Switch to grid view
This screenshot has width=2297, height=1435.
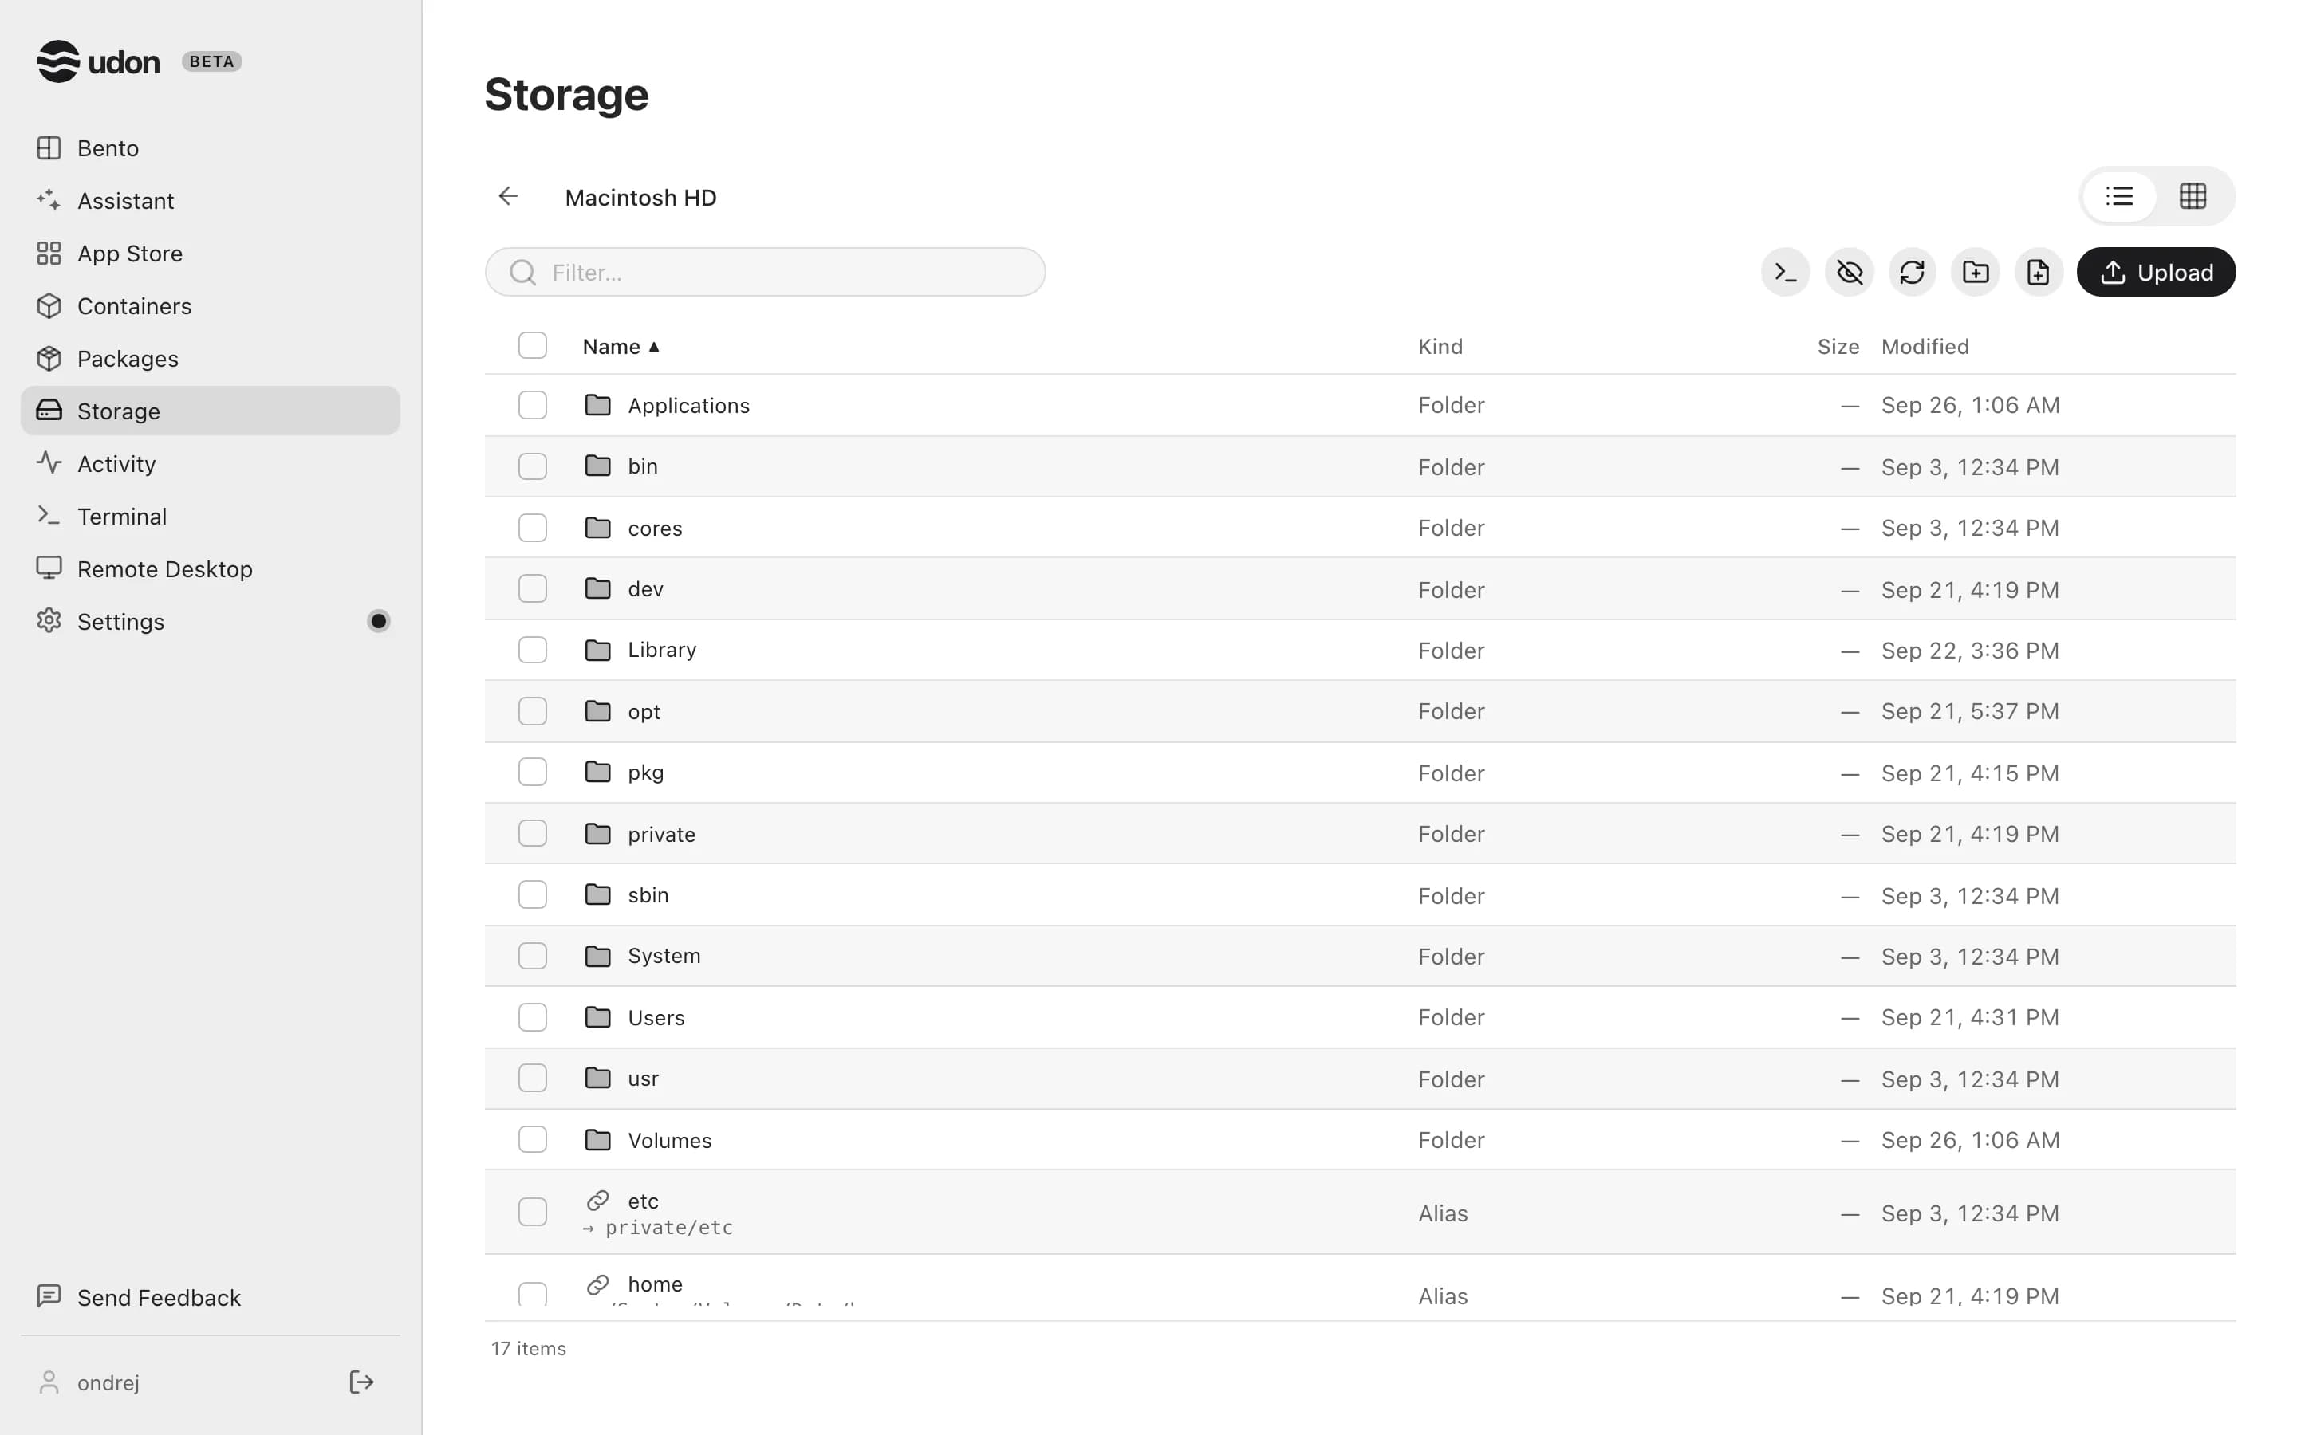(x=2193, y=196)
